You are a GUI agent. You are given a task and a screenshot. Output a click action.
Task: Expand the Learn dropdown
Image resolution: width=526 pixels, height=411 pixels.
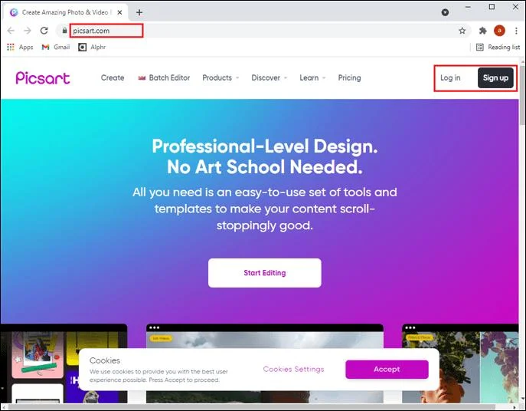tap(312, 78)
